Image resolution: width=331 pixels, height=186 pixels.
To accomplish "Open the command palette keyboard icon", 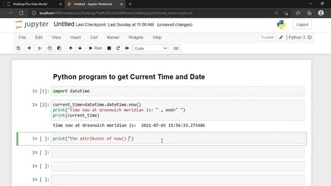I will point(176,48).
